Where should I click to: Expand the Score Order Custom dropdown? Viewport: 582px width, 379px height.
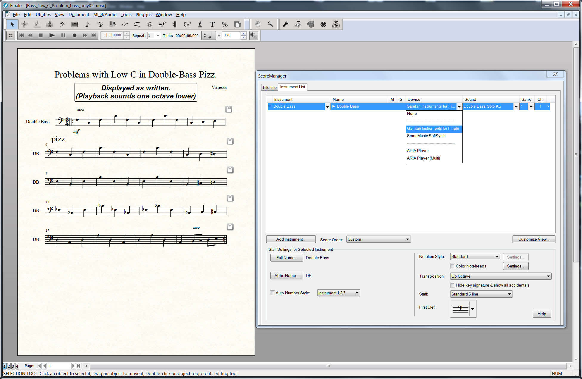pyautogui.click(x=378, y=239)
